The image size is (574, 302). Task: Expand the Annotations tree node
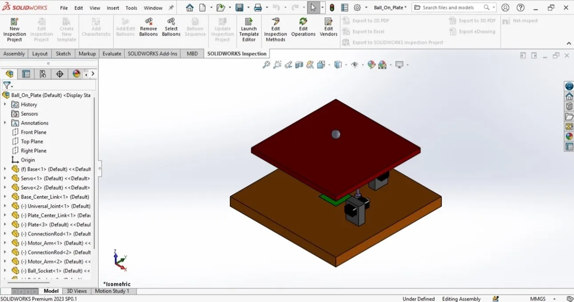5,123
